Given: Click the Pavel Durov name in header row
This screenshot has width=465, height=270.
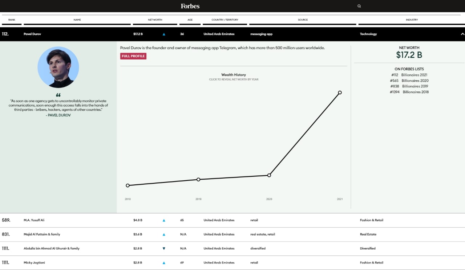Looking at the screenshot, I should click(x=32, y=34).
